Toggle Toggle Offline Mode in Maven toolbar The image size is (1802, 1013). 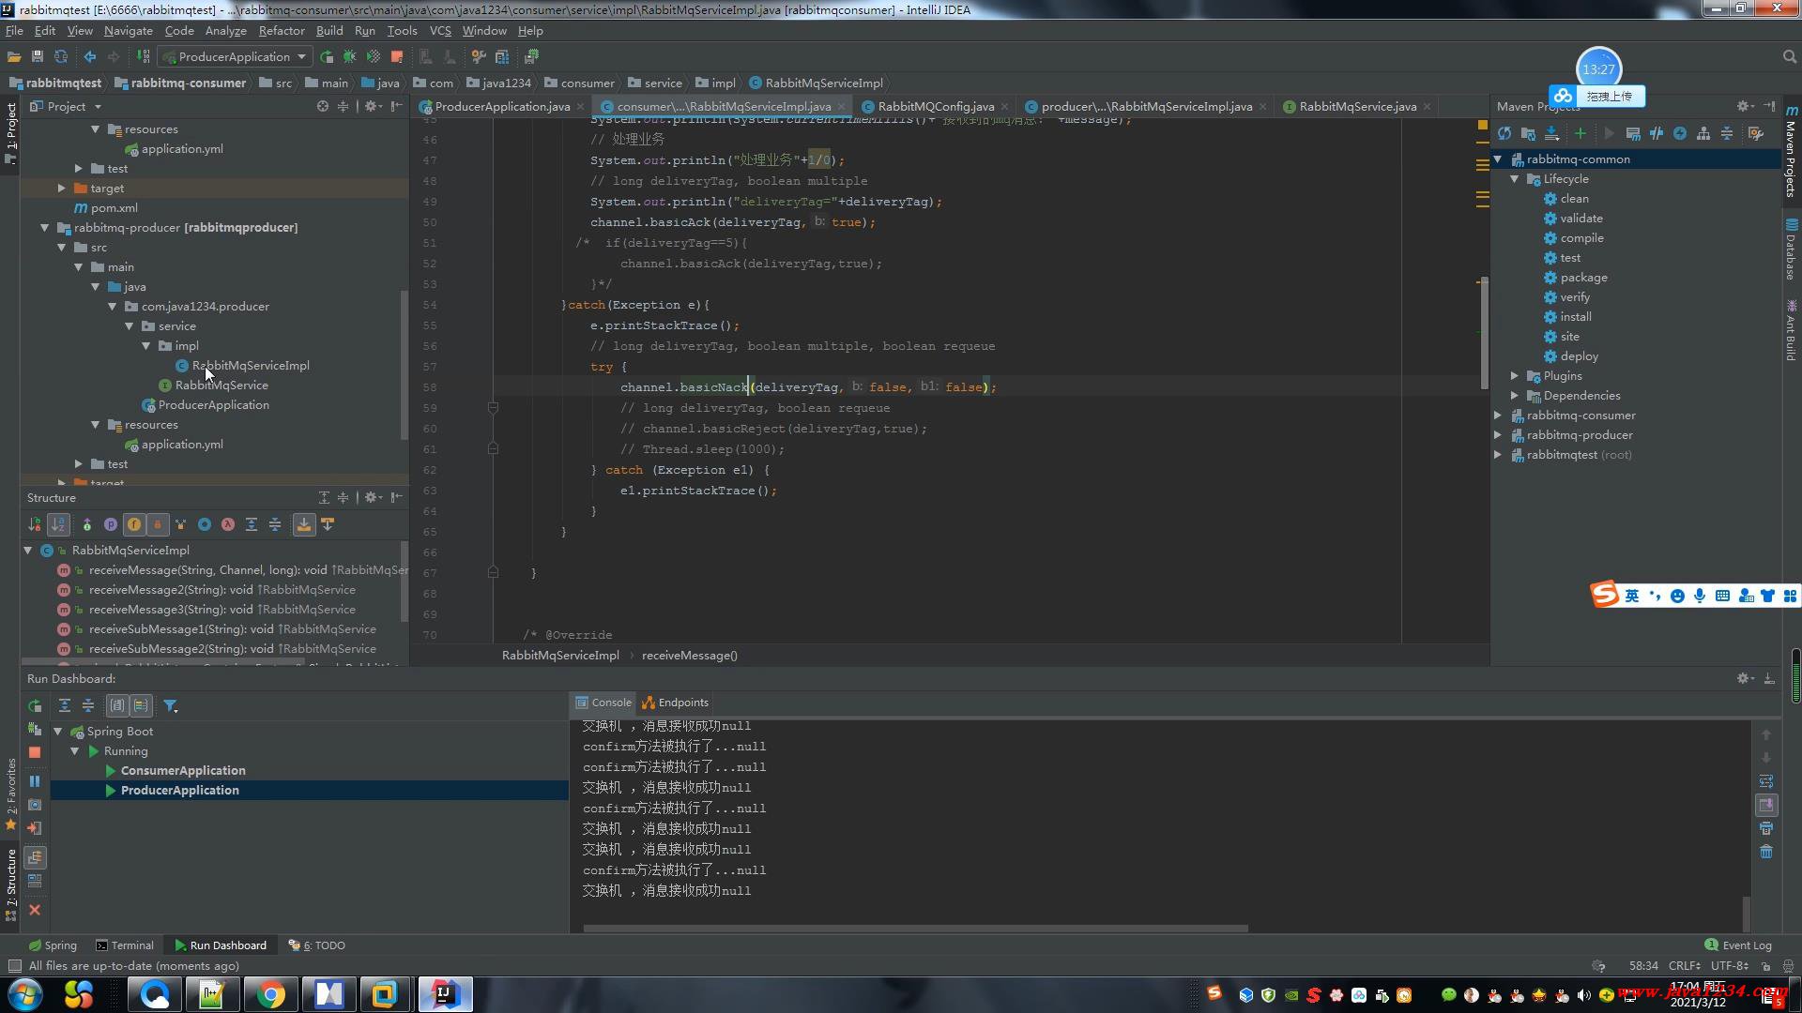click(1657, 133)
